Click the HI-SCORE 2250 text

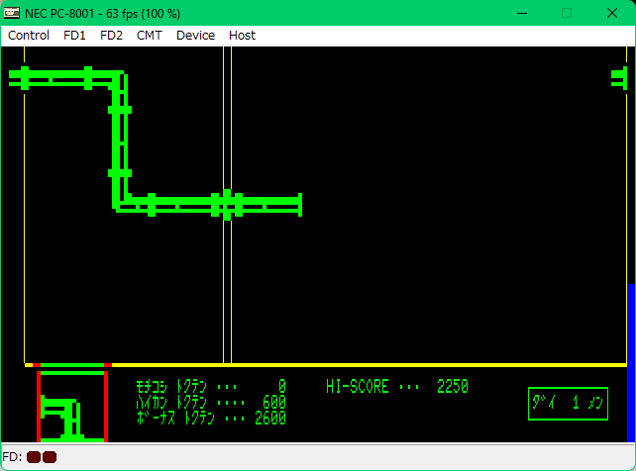[397, 386]
